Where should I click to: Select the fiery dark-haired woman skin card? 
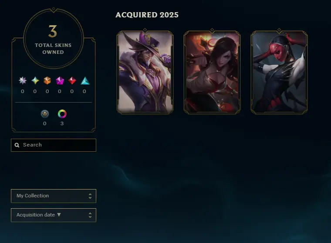(x=212, y=72)
